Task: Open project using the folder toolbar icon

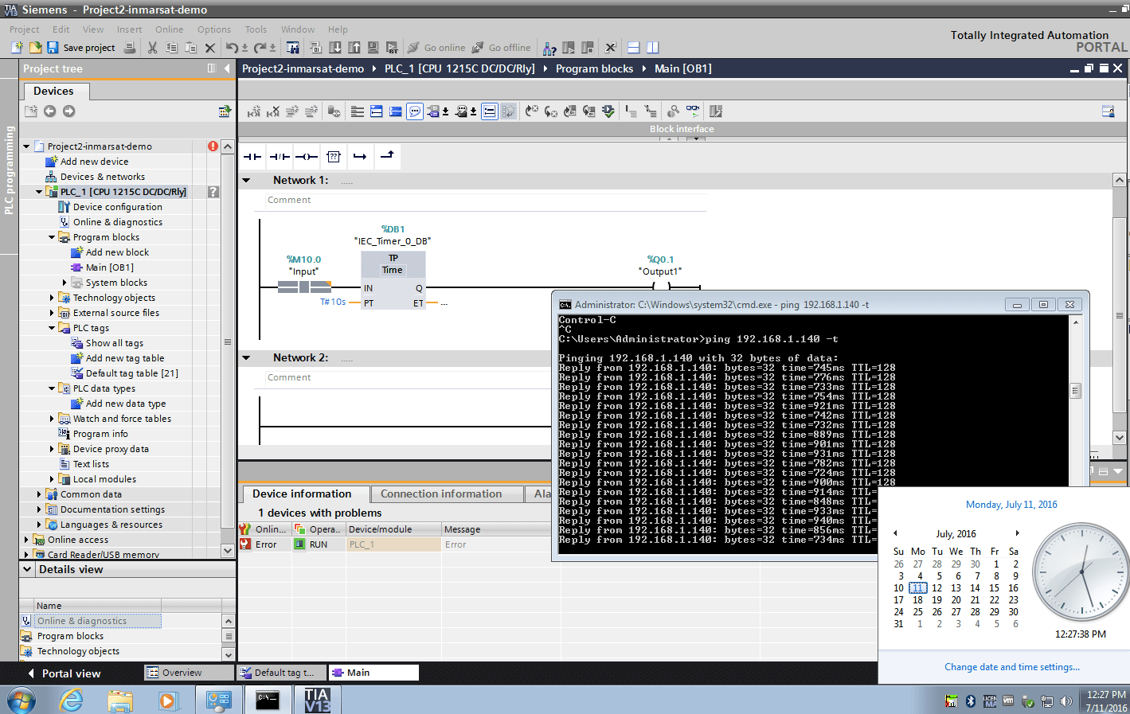Action: pos(34,48)
